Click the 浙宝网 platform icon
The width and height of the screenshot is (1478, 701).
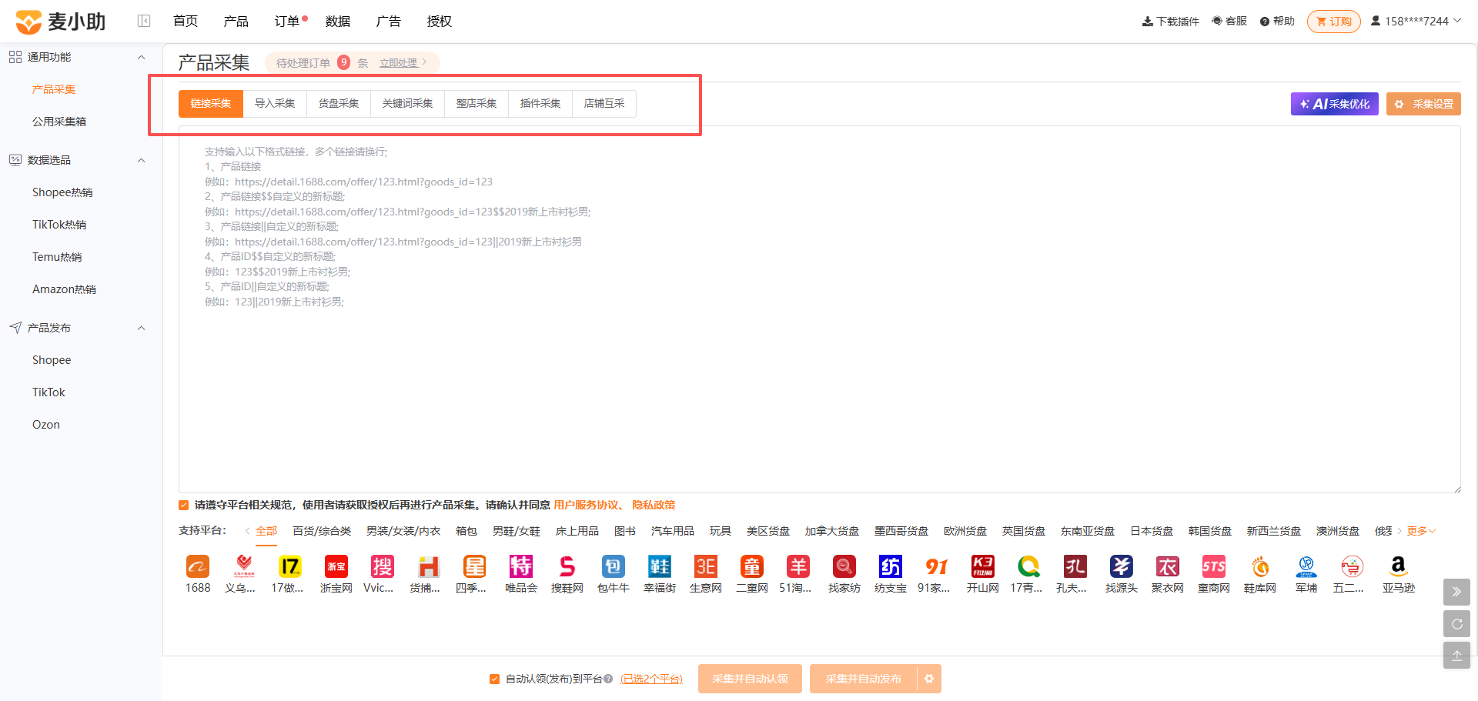tap(336, 567)
